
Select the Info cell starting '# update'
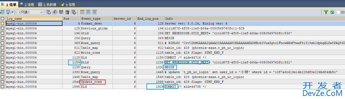(x=255, y=72)
